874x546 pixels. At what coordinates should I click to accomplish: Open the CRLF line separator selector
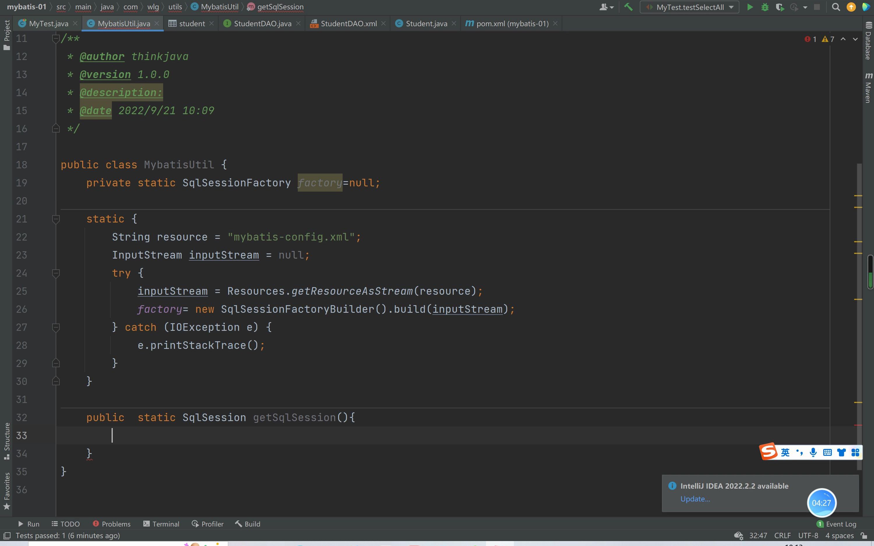(x=782, y=536)
